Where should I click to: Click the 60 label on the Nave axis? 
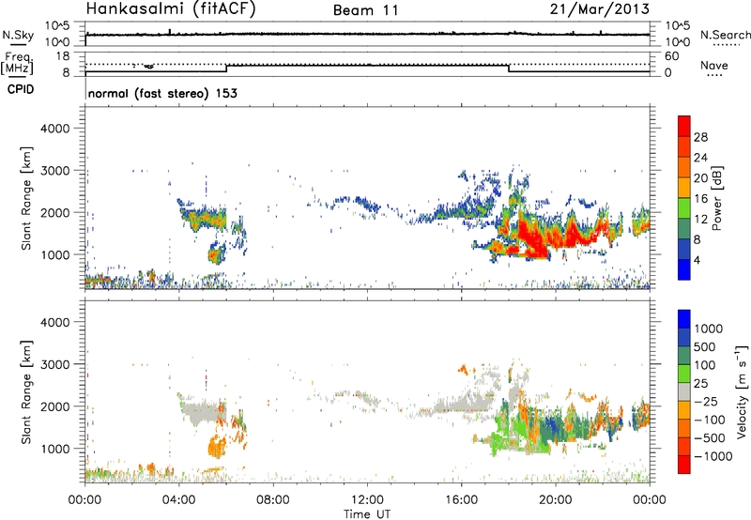pyautogui.click(x=672, y=56)
